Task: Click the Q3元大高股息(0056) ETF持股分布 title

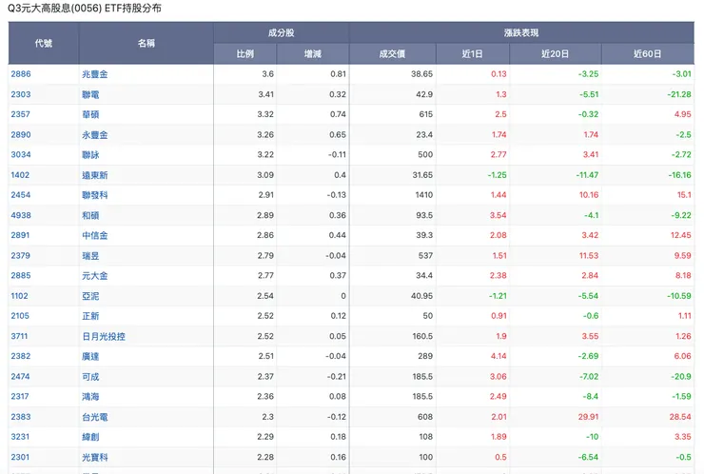Action: [x=85, y=8]
